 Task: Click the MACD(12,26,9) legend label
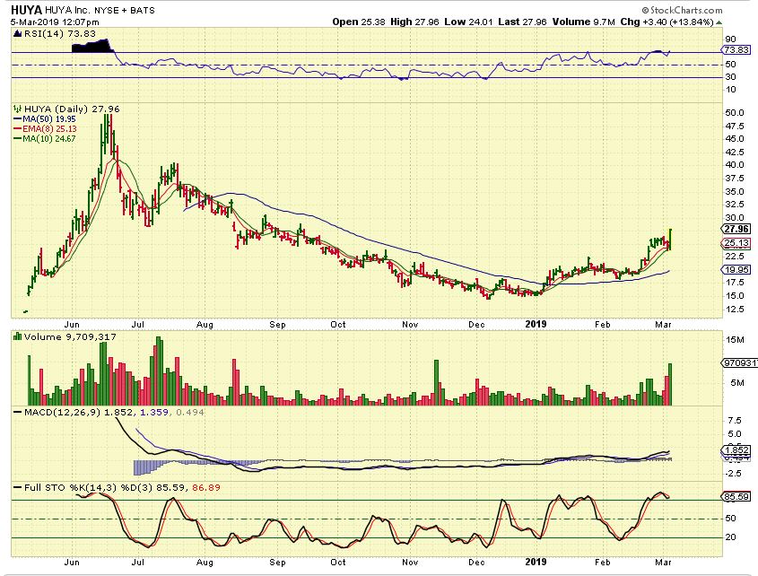pyautogui.click(x=63, y=412)
